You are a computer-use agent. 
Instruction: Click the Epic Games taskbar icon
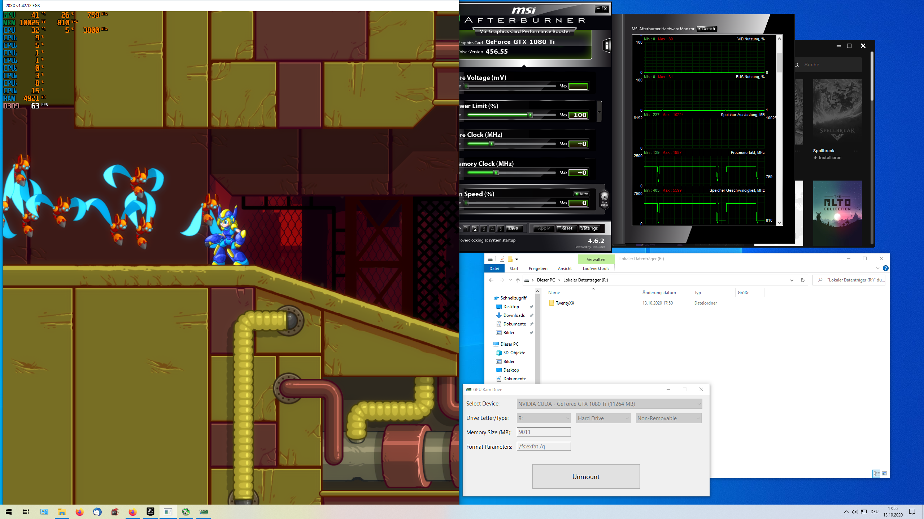[x=150, y=511]
